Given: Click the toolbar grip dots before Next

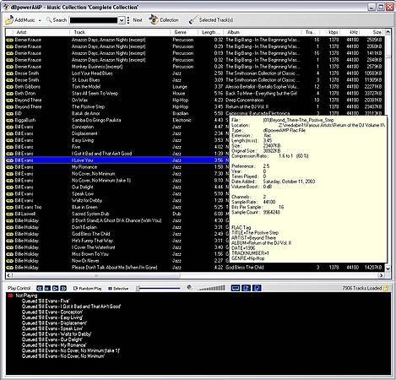Looking at the screenshot, I should pyautogui.click(x=128, y=20).
